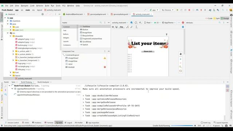The width and height of the screenshot is (233, 131).
Task: Open the Tools menu
Action: 58,6
